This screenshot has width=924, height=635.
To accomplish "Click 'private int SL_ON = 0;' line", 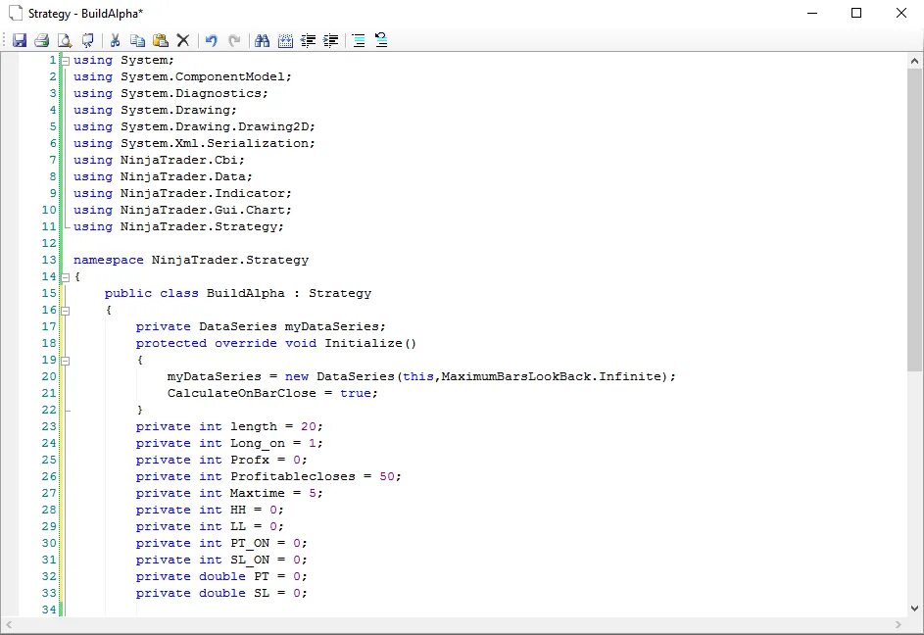I will tap(221, 560).
